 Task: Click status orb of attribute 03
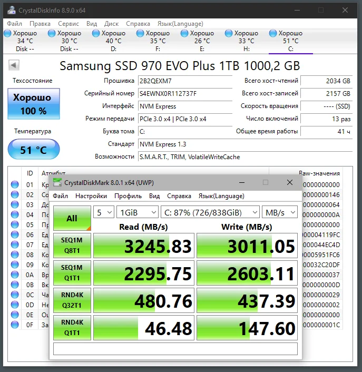[x=15, y=204]
